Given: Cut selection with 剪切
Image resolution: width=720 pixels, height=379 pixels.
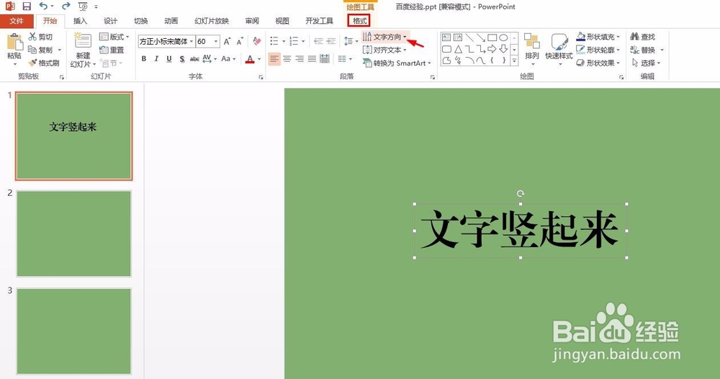Looking at the screenshot, I should [40, 37].
